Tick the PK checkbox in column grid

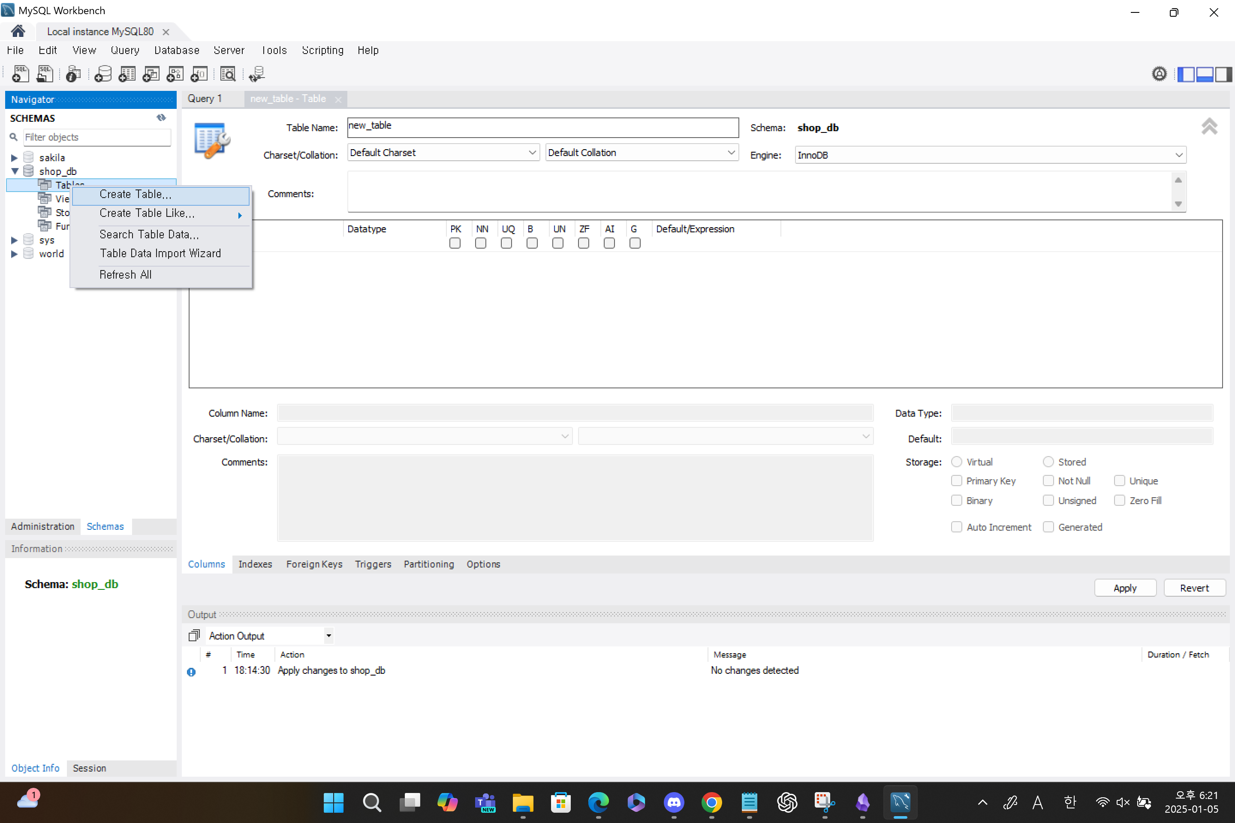(455, 243)
